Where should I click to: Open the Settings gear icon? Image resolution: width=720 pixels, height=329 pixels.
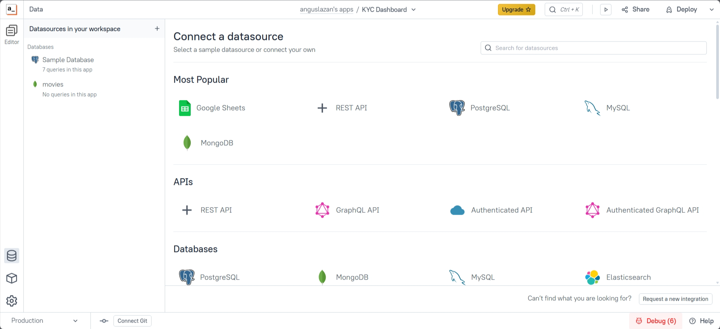(x=12, y=301)
